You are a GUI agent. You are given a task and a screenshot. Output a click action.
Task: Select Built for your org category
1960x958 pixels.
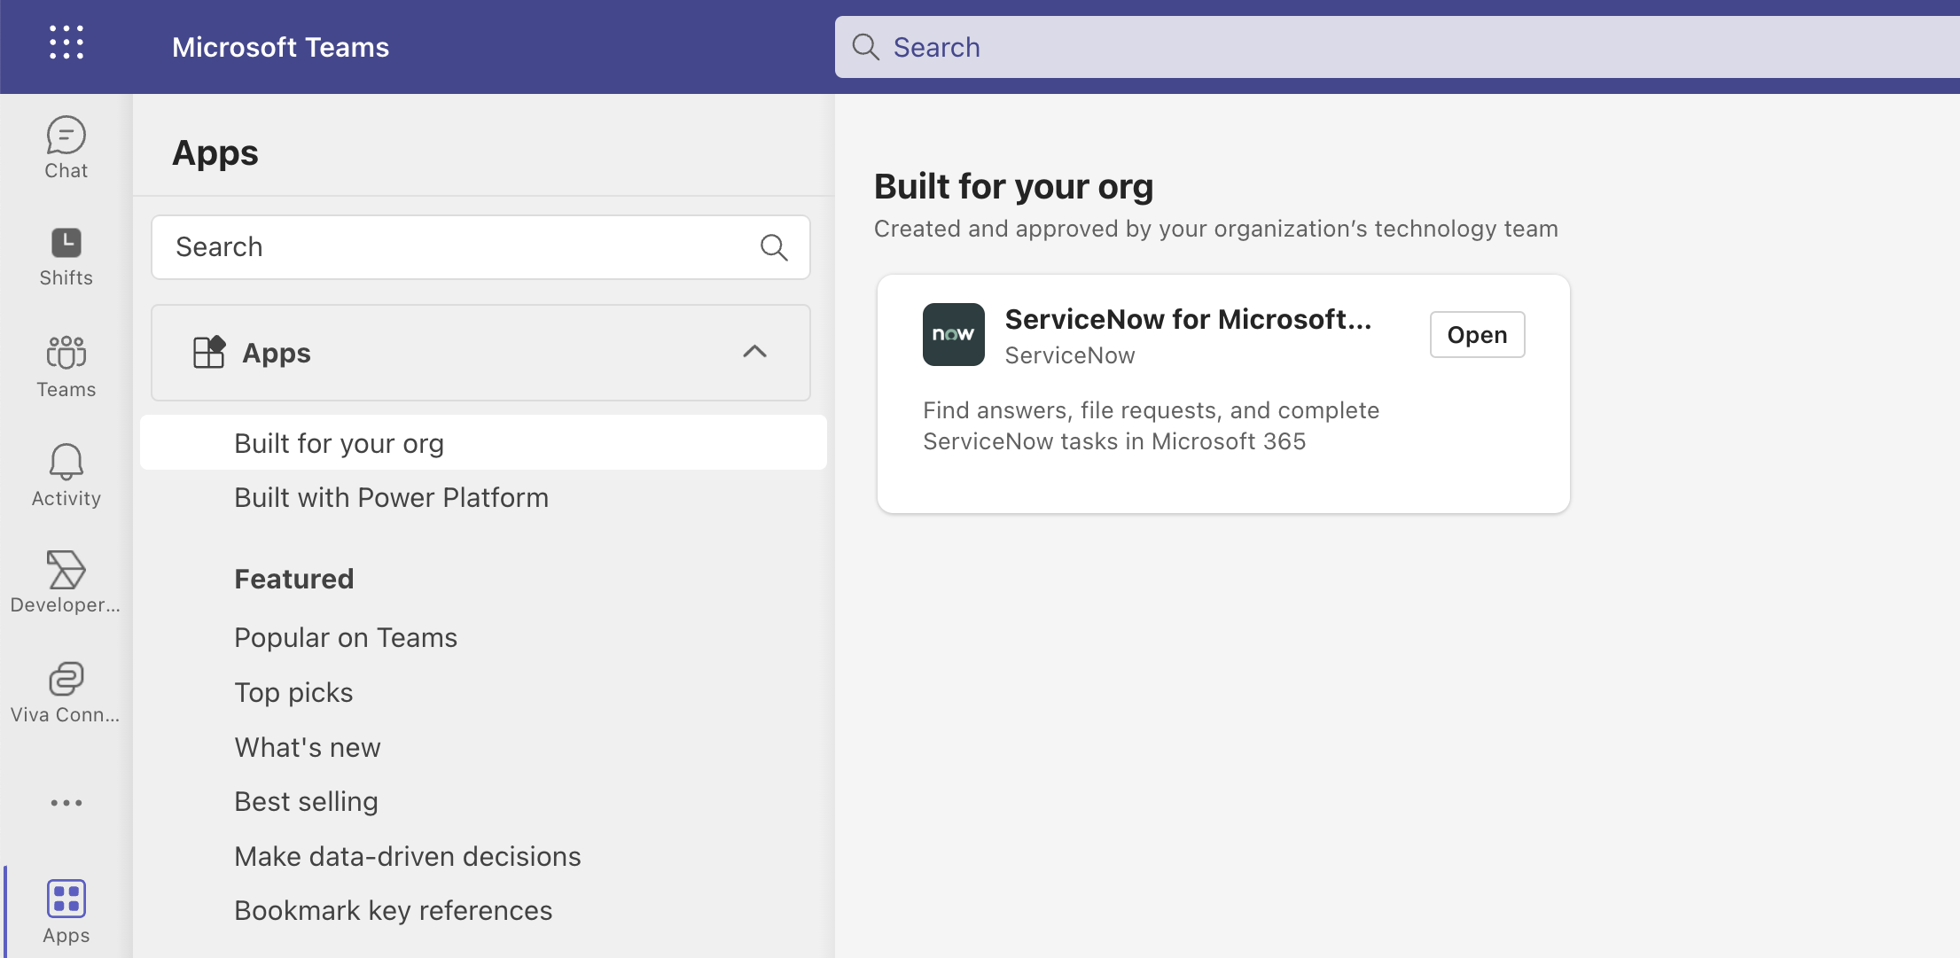(483, 443)
